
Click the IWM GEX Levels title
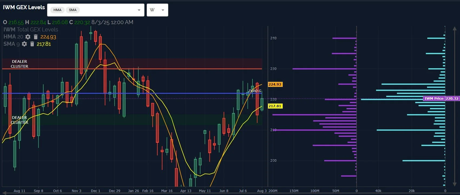(24, 7)
